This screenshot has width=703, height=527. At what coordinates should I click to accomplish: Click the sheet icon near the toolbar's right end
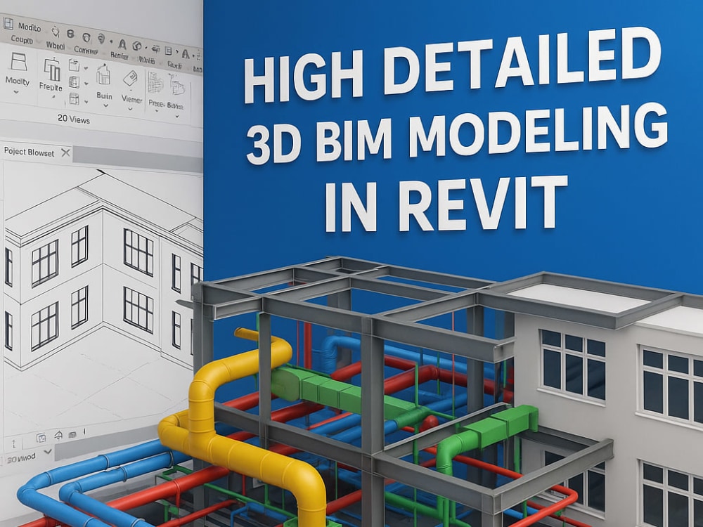(168, 51)
